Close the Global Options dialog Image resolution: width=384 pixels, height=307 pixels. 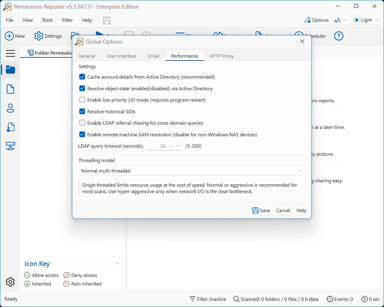pyautogui.click(x=302, y=42)
